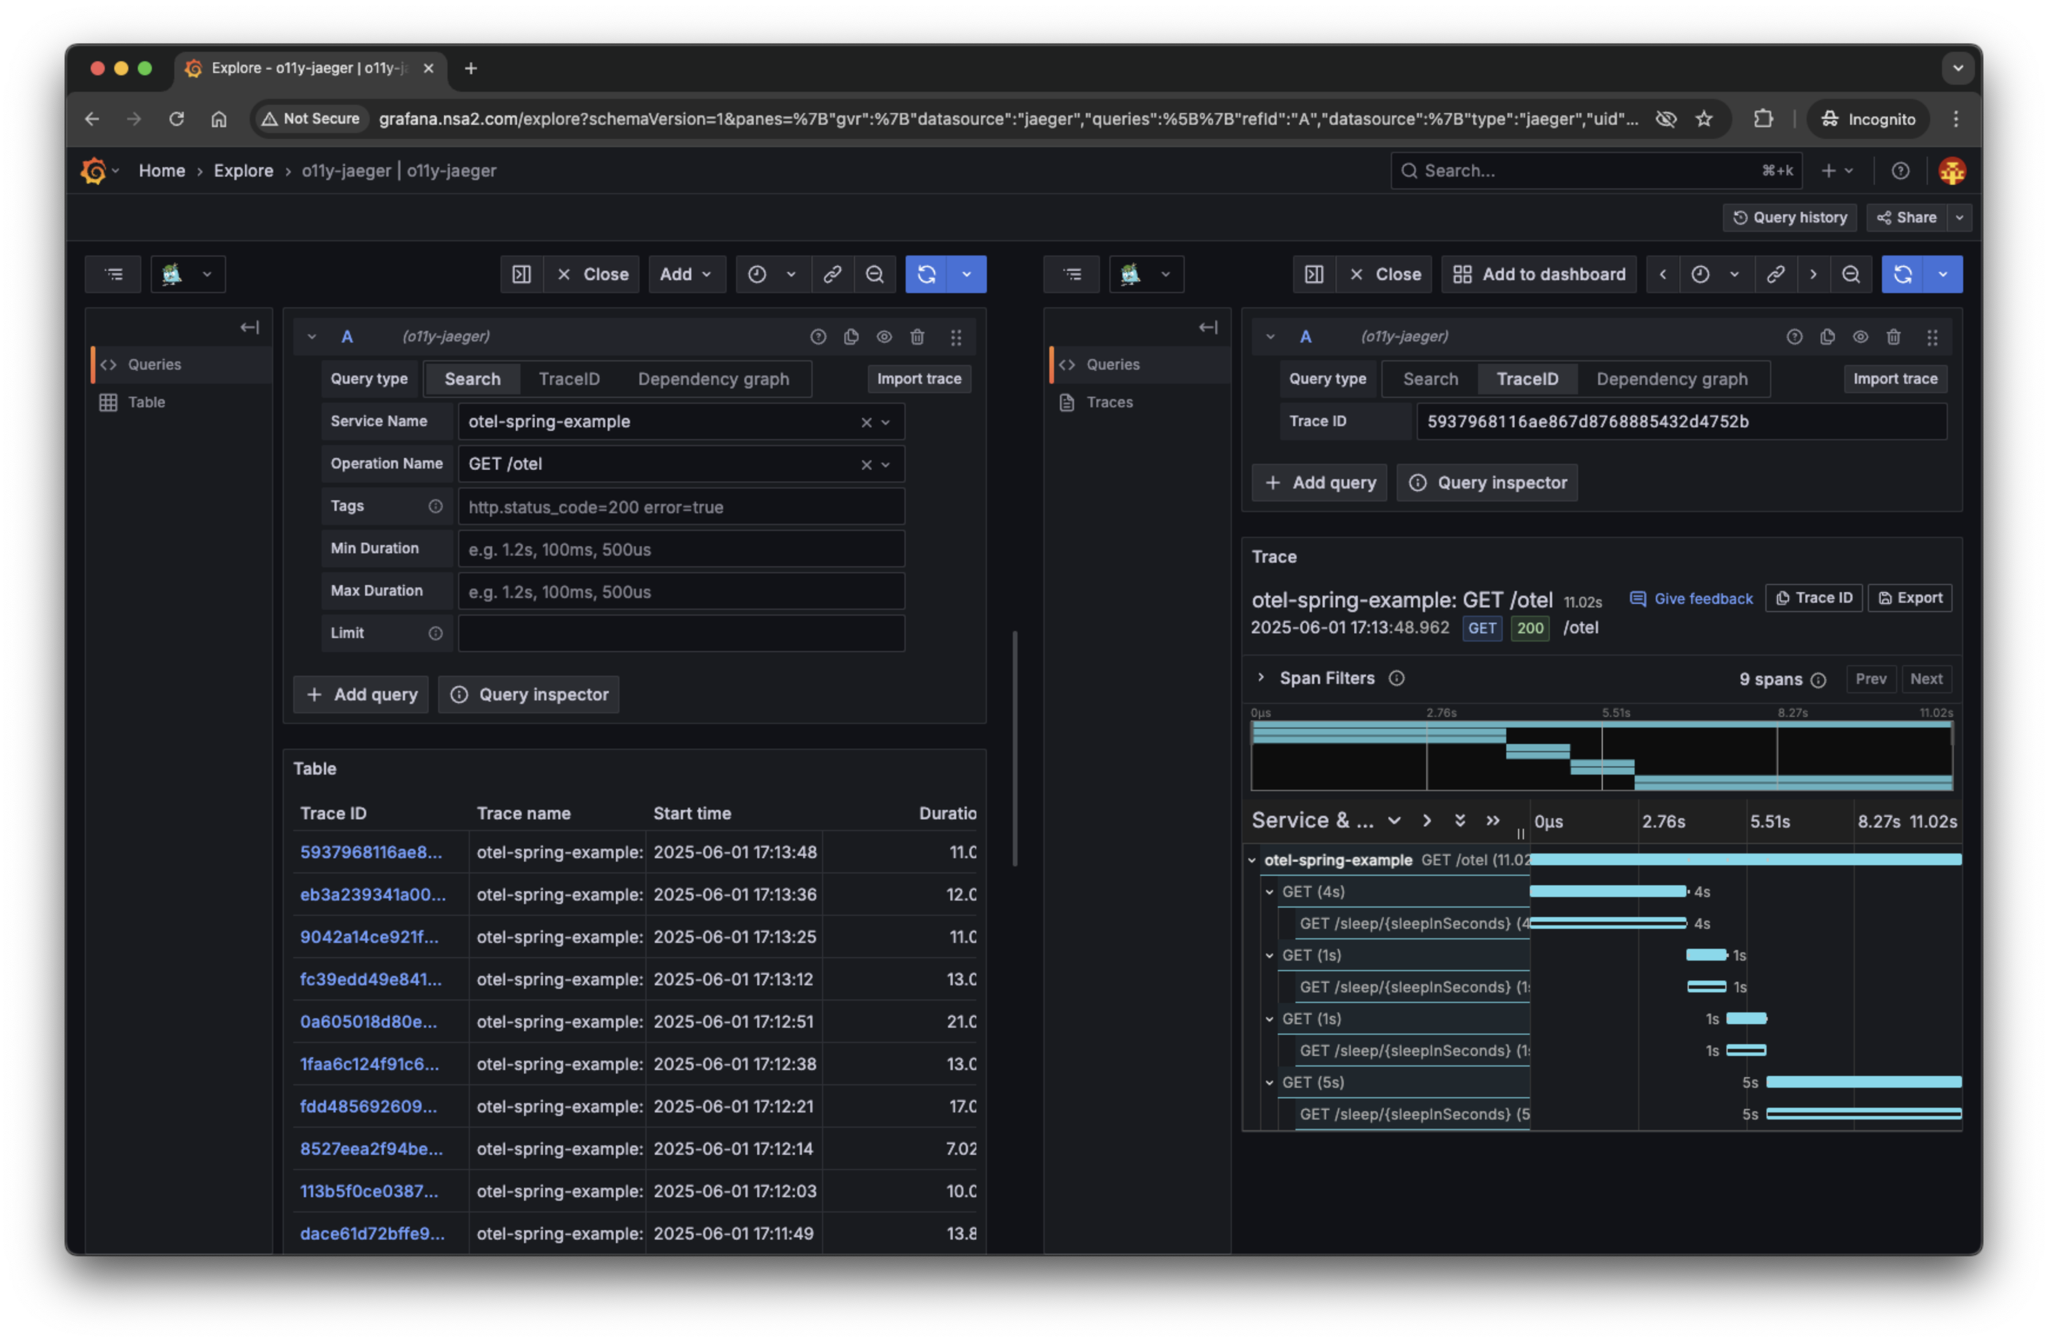Go to Home in the breadcrumb

(162, 170)
